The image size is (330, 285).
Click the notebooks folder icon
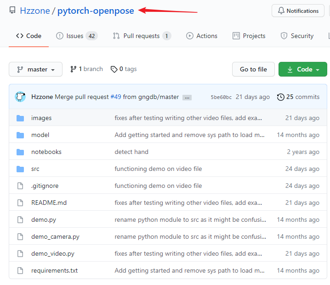tap(20, 152)
